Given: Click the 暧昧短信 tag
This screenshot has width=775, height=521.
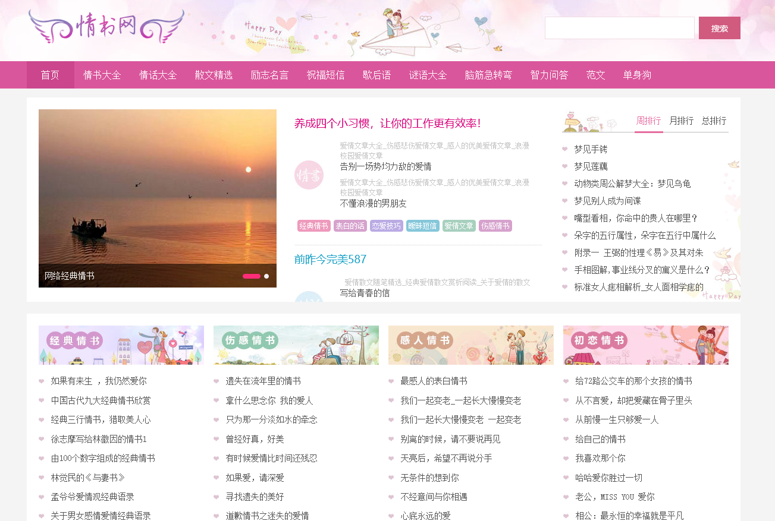Looking at the screenshot, I should [422, 226].
